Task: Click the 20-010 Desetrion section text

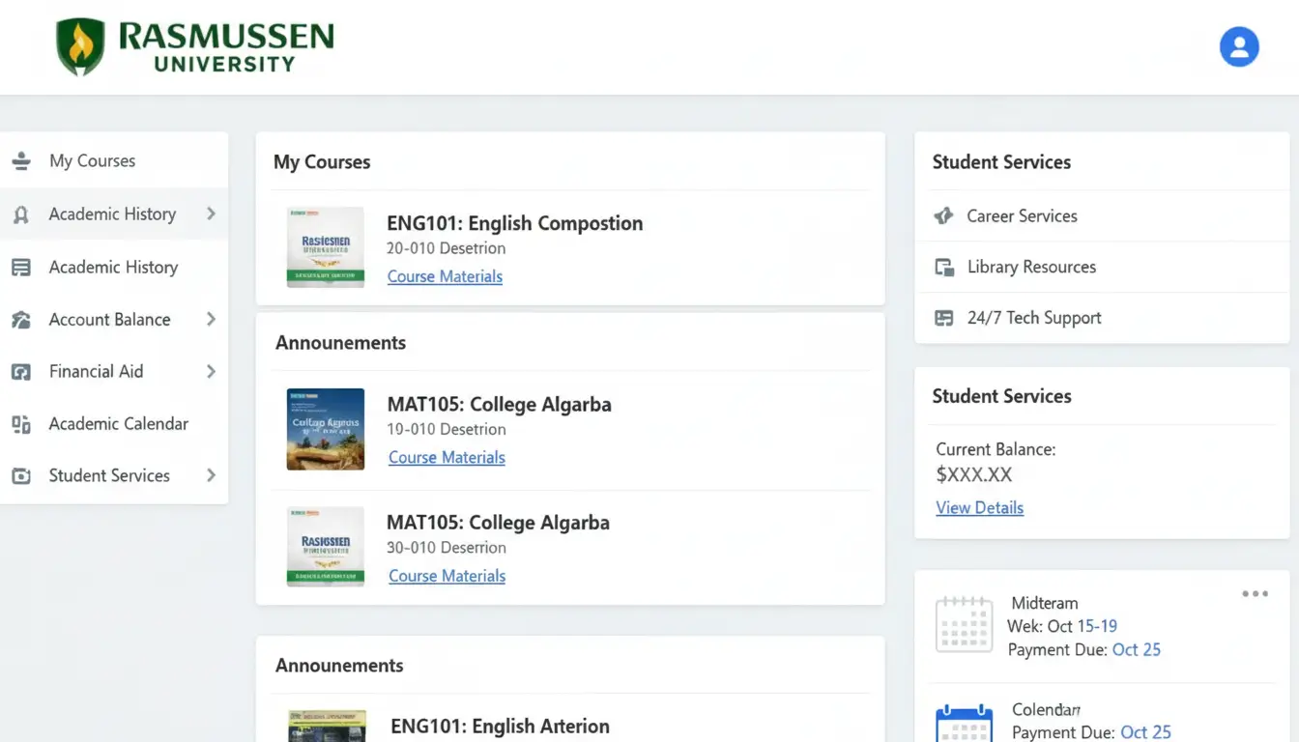Action: point(446,248)
